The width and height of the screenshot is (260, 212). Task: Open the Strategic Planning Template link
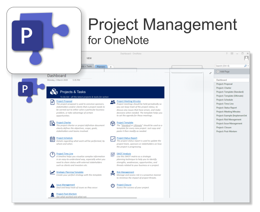coord(70,172)
